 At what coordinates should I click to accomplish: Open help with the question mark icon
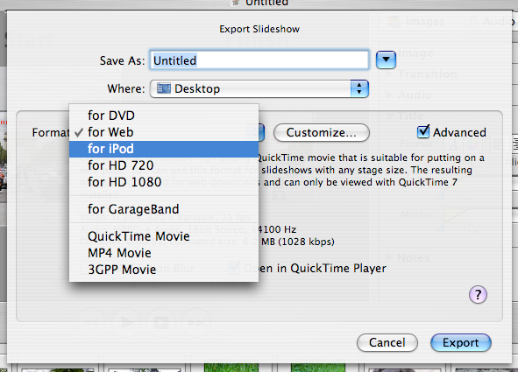pyautogui.click(x=478, y=294)
